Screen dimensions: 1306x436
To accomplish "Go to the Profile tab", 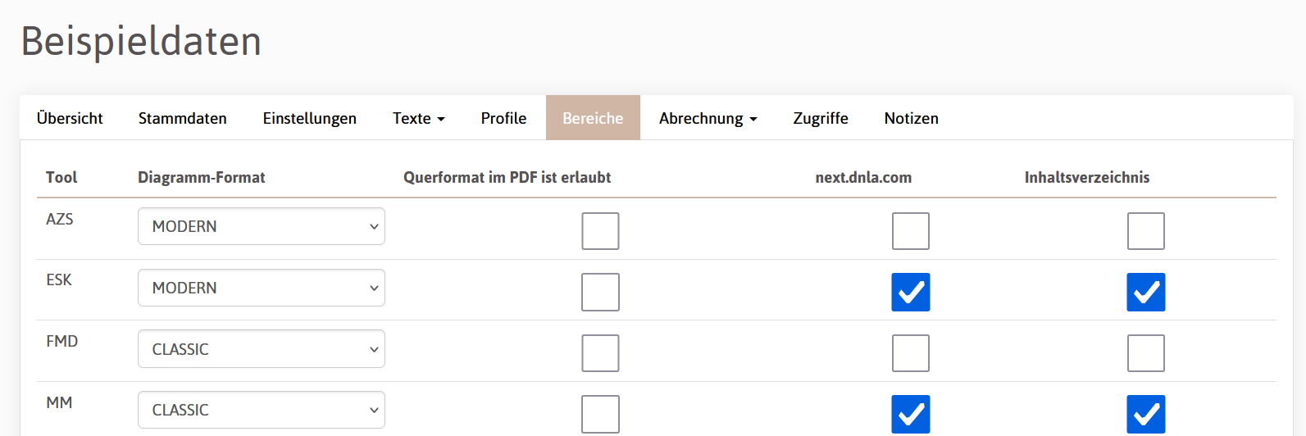I will pyautogui.click(x=503, y=118).
